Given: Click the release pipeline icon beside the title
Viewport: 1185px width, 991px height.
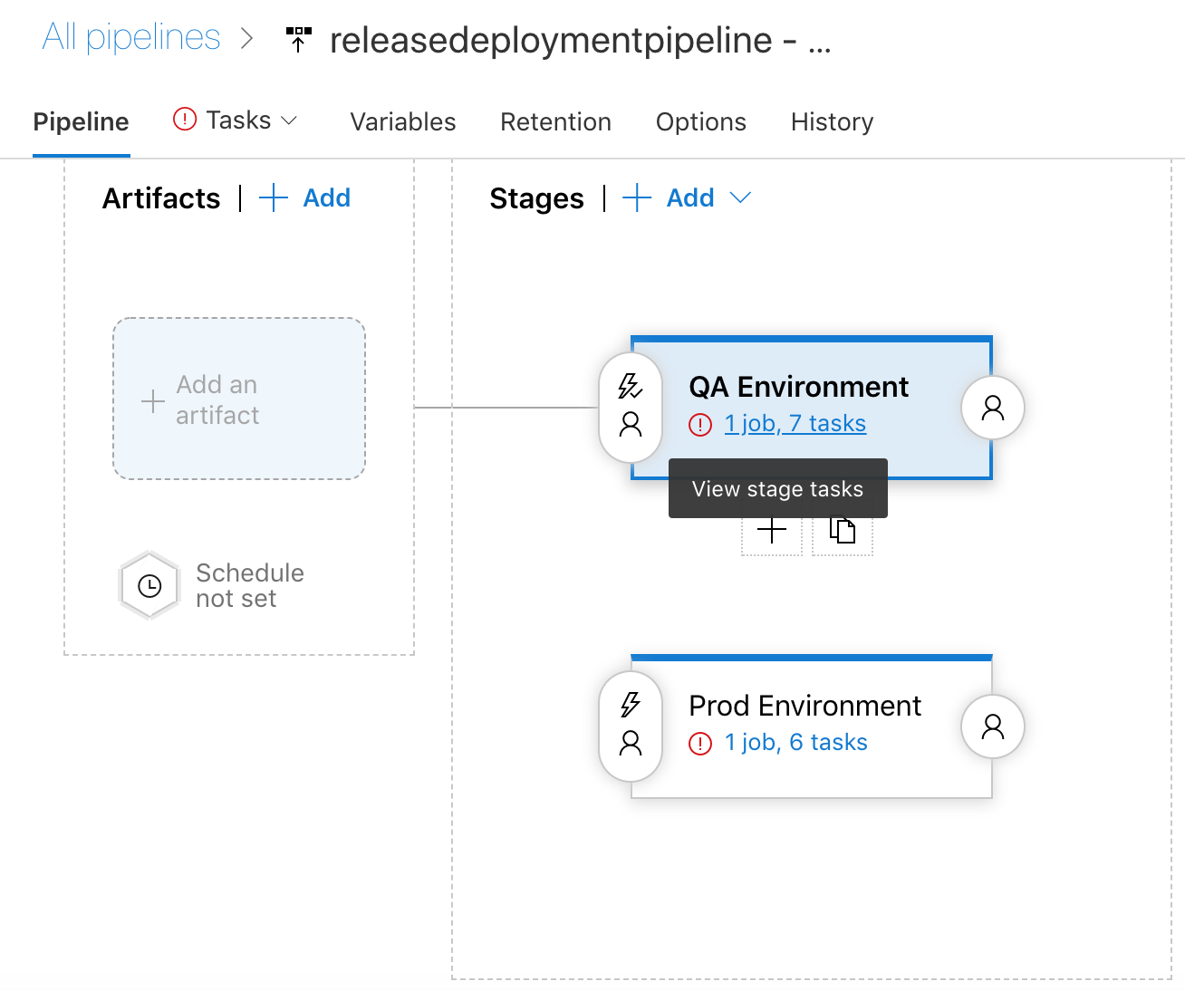Looking at the screenshot, I should 298,40.
